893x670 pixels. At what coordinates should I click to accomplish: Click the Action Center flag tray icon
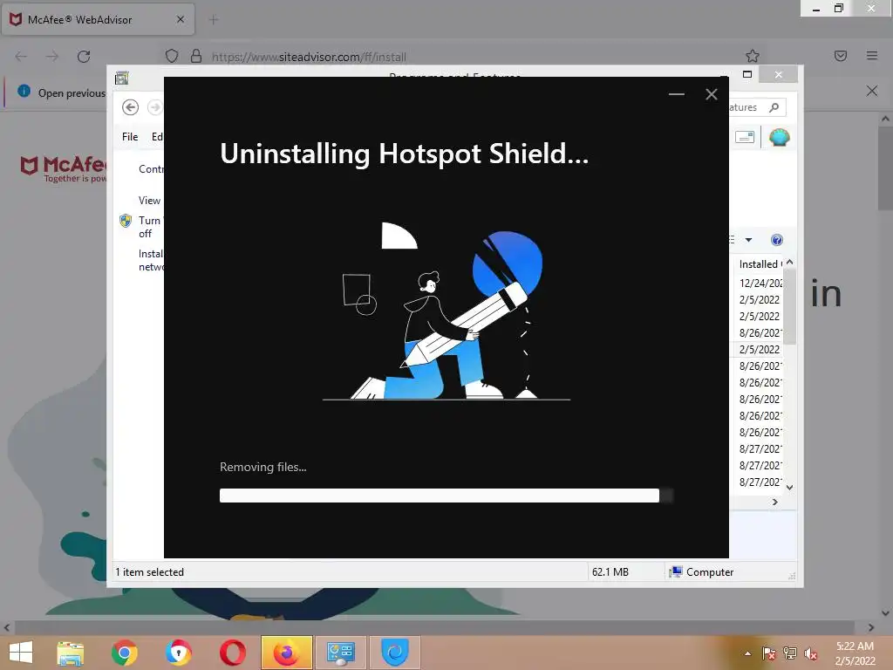tap(768, 653)
